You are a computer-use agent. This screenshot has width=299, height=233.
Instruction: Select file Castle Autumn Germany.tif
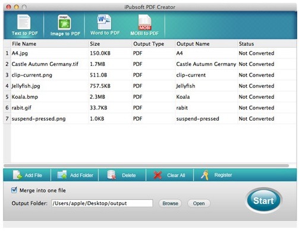pyautogui.click(x=45, y=64)
